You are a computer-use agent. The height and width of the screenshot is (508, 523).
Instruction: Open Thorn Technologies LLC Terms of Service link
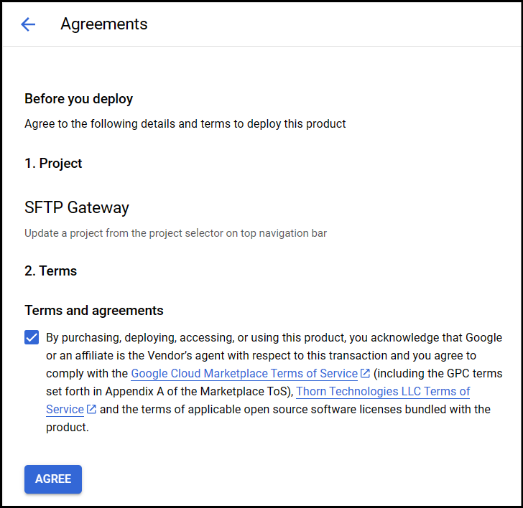click(383, 392)
